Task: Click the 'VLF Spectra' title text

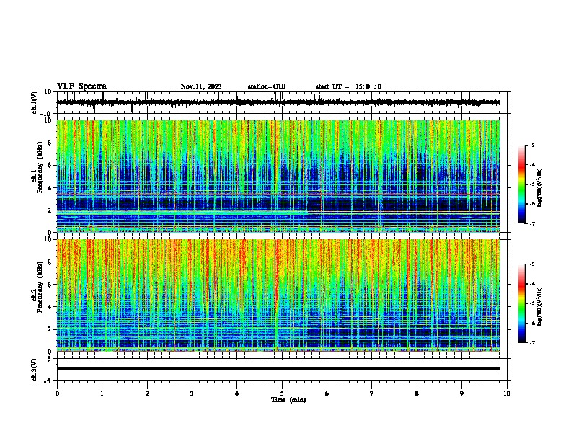Action: coord(81,86)
